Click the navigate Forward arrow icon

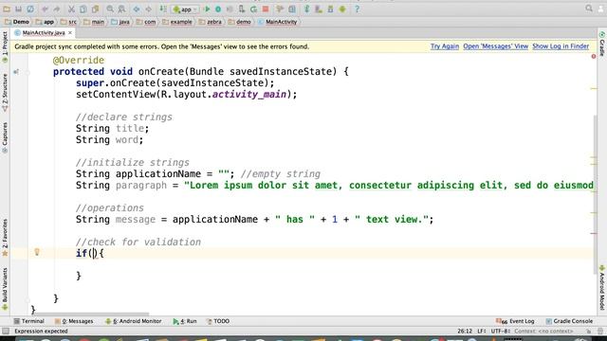pos(148,9)
